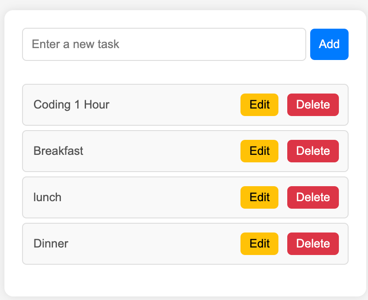Click the 'Enter a new task' input field

tap(164, 45)
